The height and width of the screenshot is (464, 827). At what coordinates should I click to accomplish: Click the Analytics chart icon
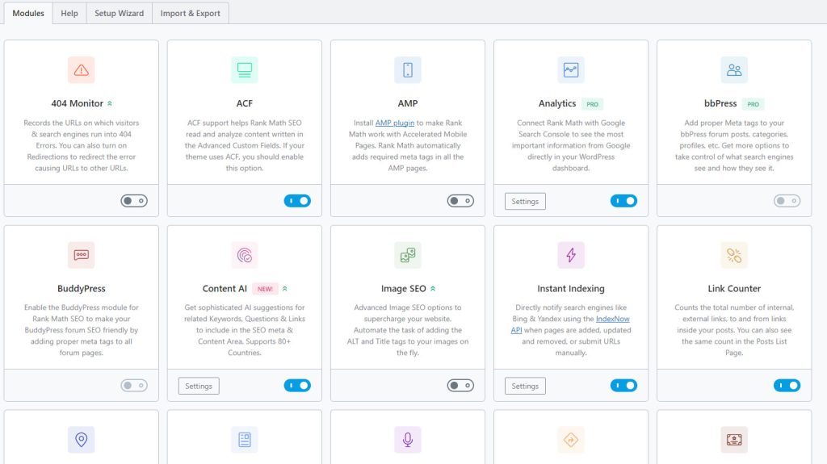click(571, 69)
